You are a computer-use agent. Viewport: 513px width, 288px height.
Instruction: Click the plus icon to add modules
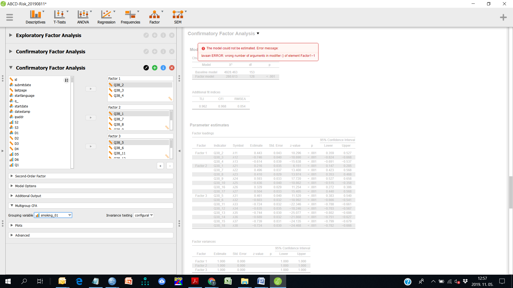click(503, 17)
